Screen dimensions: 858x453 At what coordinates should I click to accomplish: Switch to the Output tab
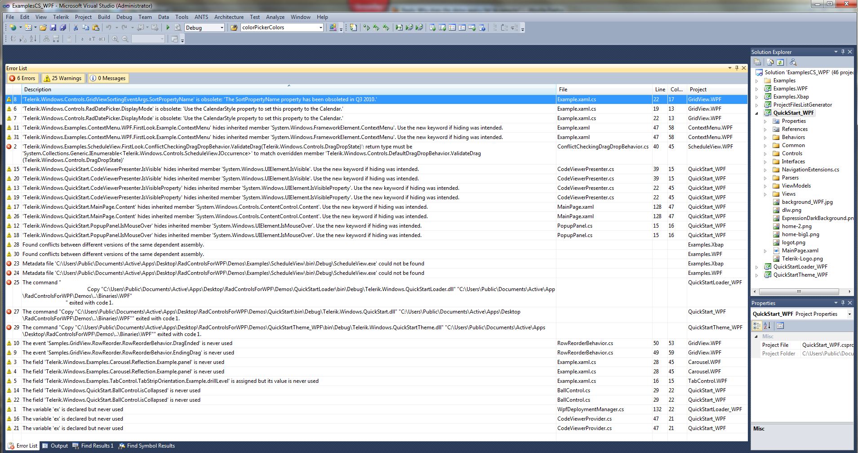click(x=55, y=446)
